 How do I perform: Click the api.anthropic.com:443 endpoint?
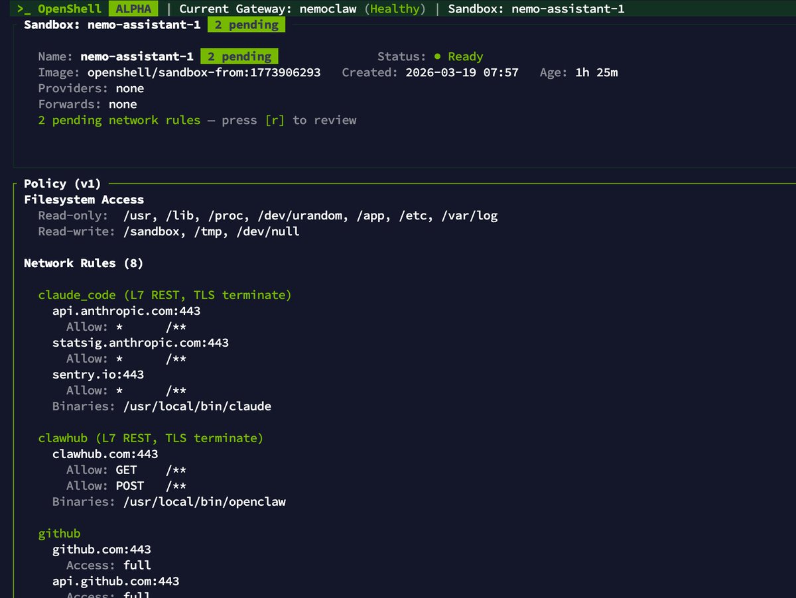click(127, 311)
